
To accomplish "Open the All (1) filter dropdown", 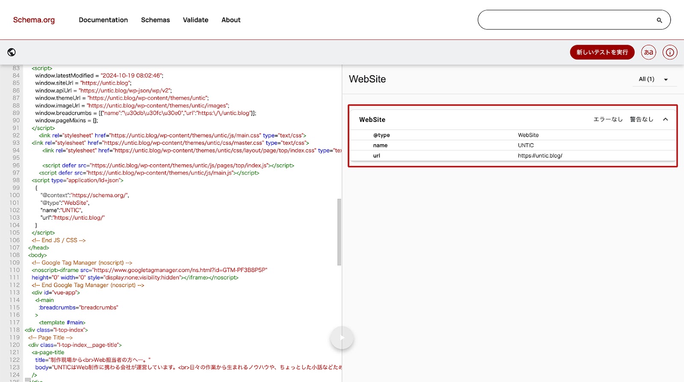I will click(655, 79).
